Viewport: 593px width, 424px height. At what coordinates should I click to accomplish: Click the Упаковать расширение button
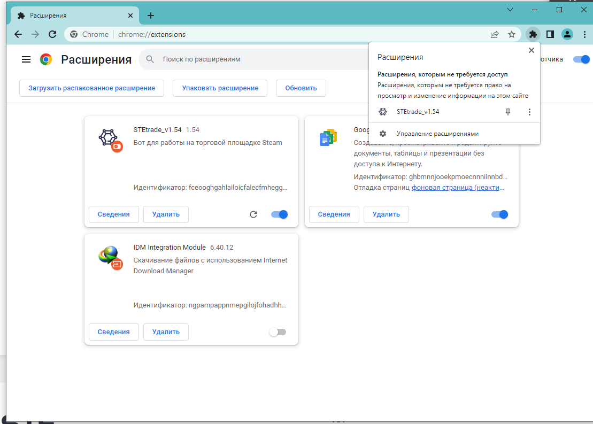(x=220, y=88)
